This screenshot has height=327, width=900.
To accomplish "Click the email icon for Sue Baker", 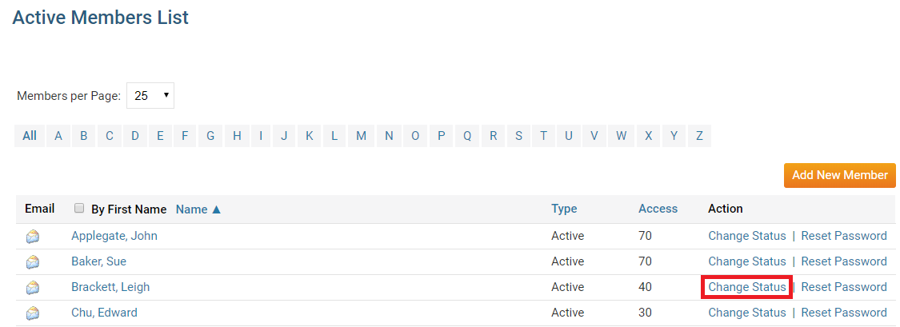I will (32, 261).
